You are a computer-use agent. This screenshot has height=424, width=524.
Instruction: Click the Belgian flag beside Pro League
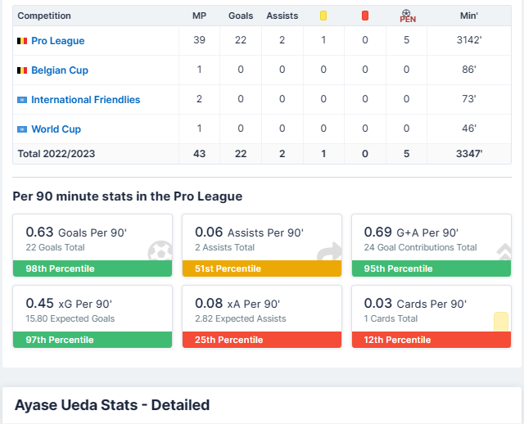[22, 41]
